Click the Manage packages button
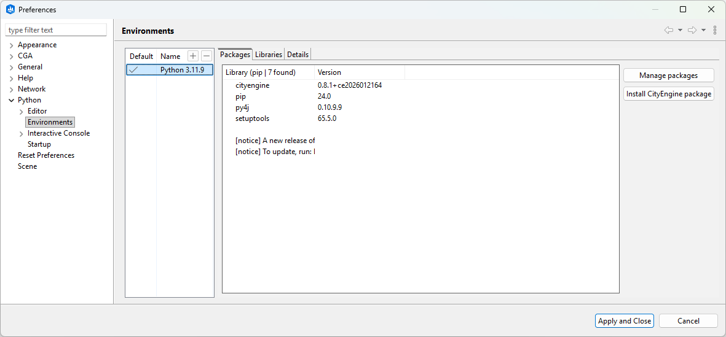The height and width of the screenshot is (337, 726). 669,76
